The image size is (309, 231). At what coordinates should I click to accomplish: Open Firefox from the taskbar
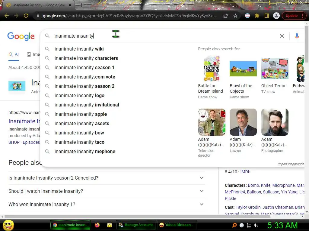[x=97, y=225]
